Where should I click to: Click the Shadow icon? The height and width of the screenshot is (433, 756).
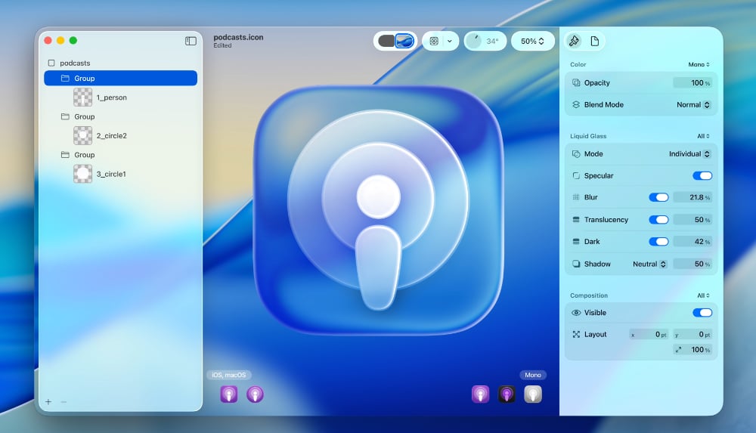point(575,264)
